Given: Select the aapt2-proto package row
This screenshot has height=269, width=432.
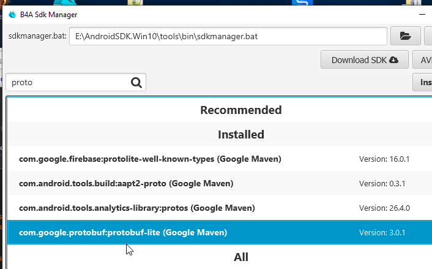Looking at the screenshot, I should pos(126,183).
